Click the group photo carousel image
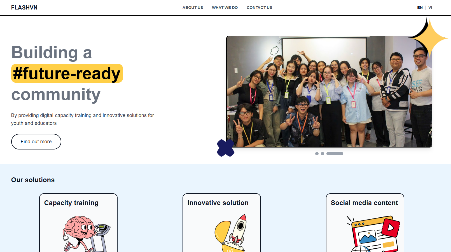 coord(329,92)
